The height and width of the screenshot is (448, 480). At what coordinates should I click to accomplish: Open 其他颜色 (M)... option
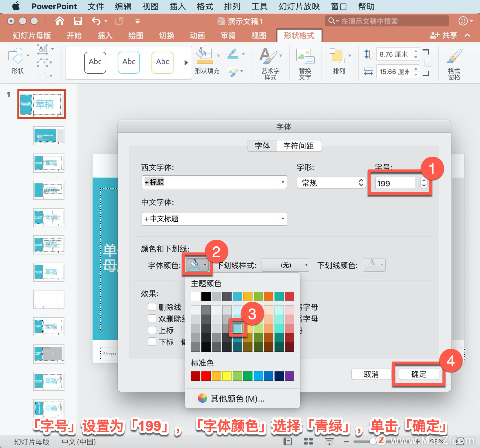238,398
